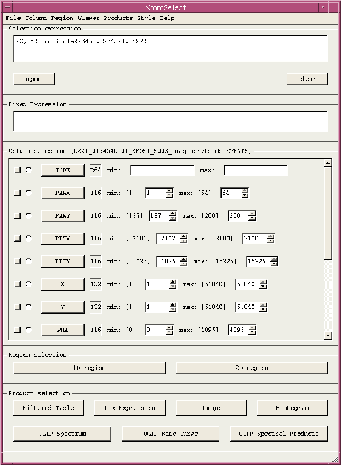Click the PHA min value stepper arrows
Screen dimensions: 341x465
coord(169,330)
